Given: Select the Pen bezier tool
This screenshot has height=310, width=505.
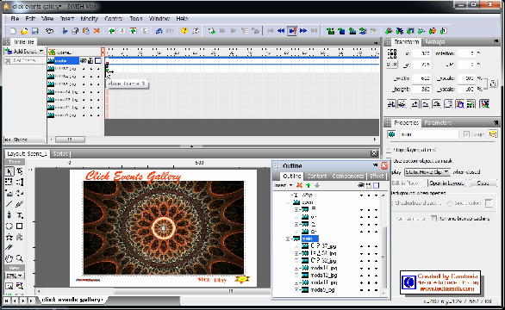Looking at the screenshot, I should pyautogui.click(x=9, y=215).
